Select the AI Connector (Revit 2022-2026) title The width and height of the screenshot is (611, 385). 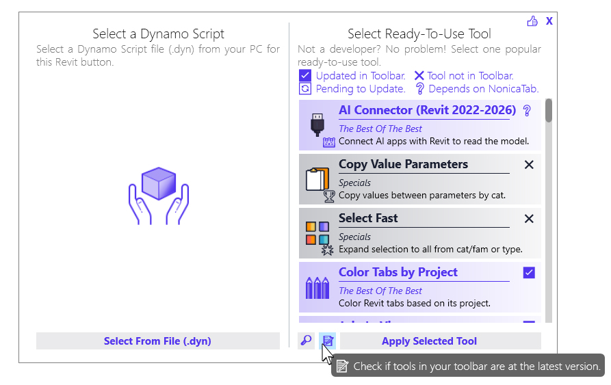click(x=427, y=110)
